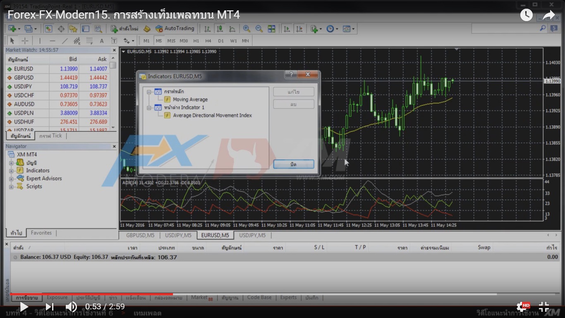Image resolution: width=565 pixels, height=318 pixels.
Task: Seek on the video progress bar
Action: tap(282, 294)
